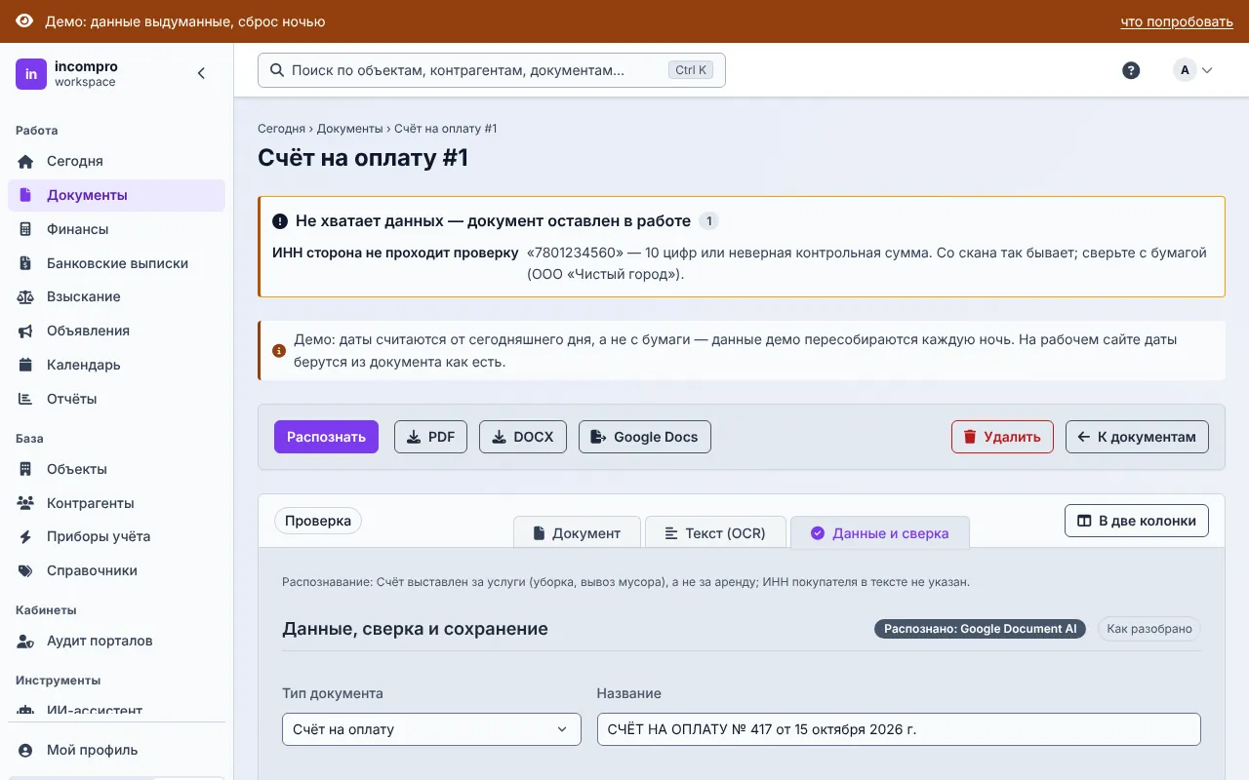
Task: Open ИИ-ассистент in the sidebar
Action: pos(116,711)
